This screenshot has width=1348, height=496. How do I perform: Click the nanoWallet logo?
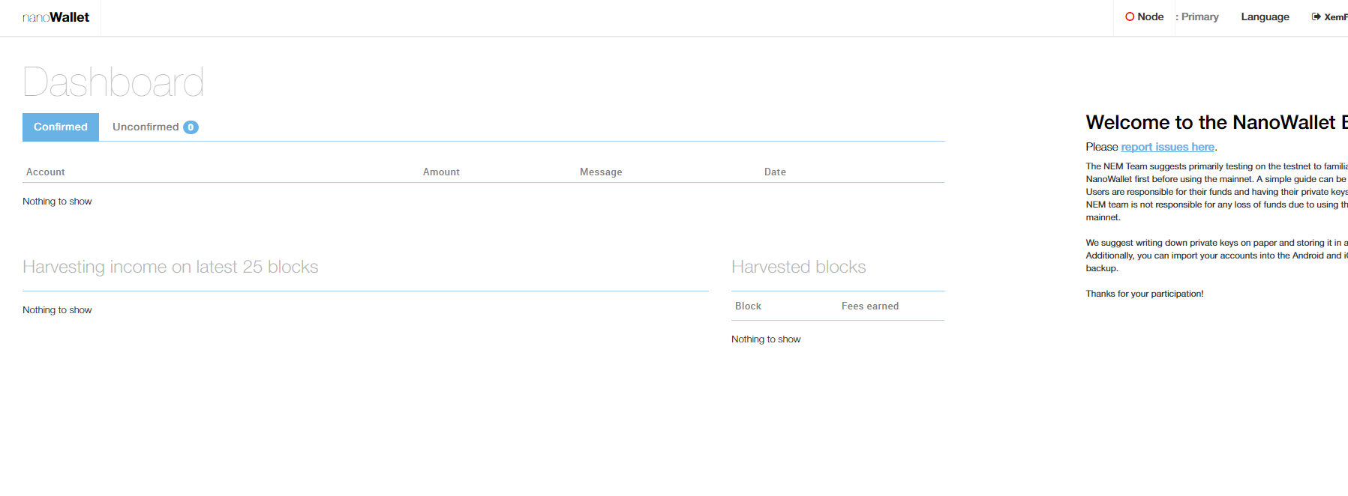[56, 17]
